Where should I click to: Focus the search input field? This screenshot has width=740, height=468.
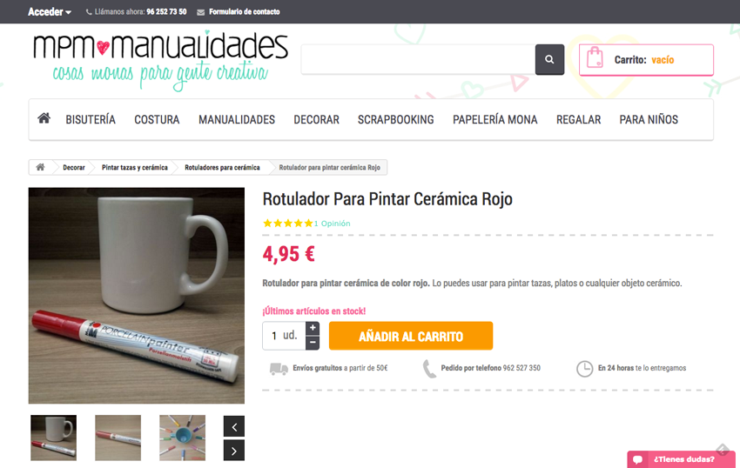click(x=418, y=59)
